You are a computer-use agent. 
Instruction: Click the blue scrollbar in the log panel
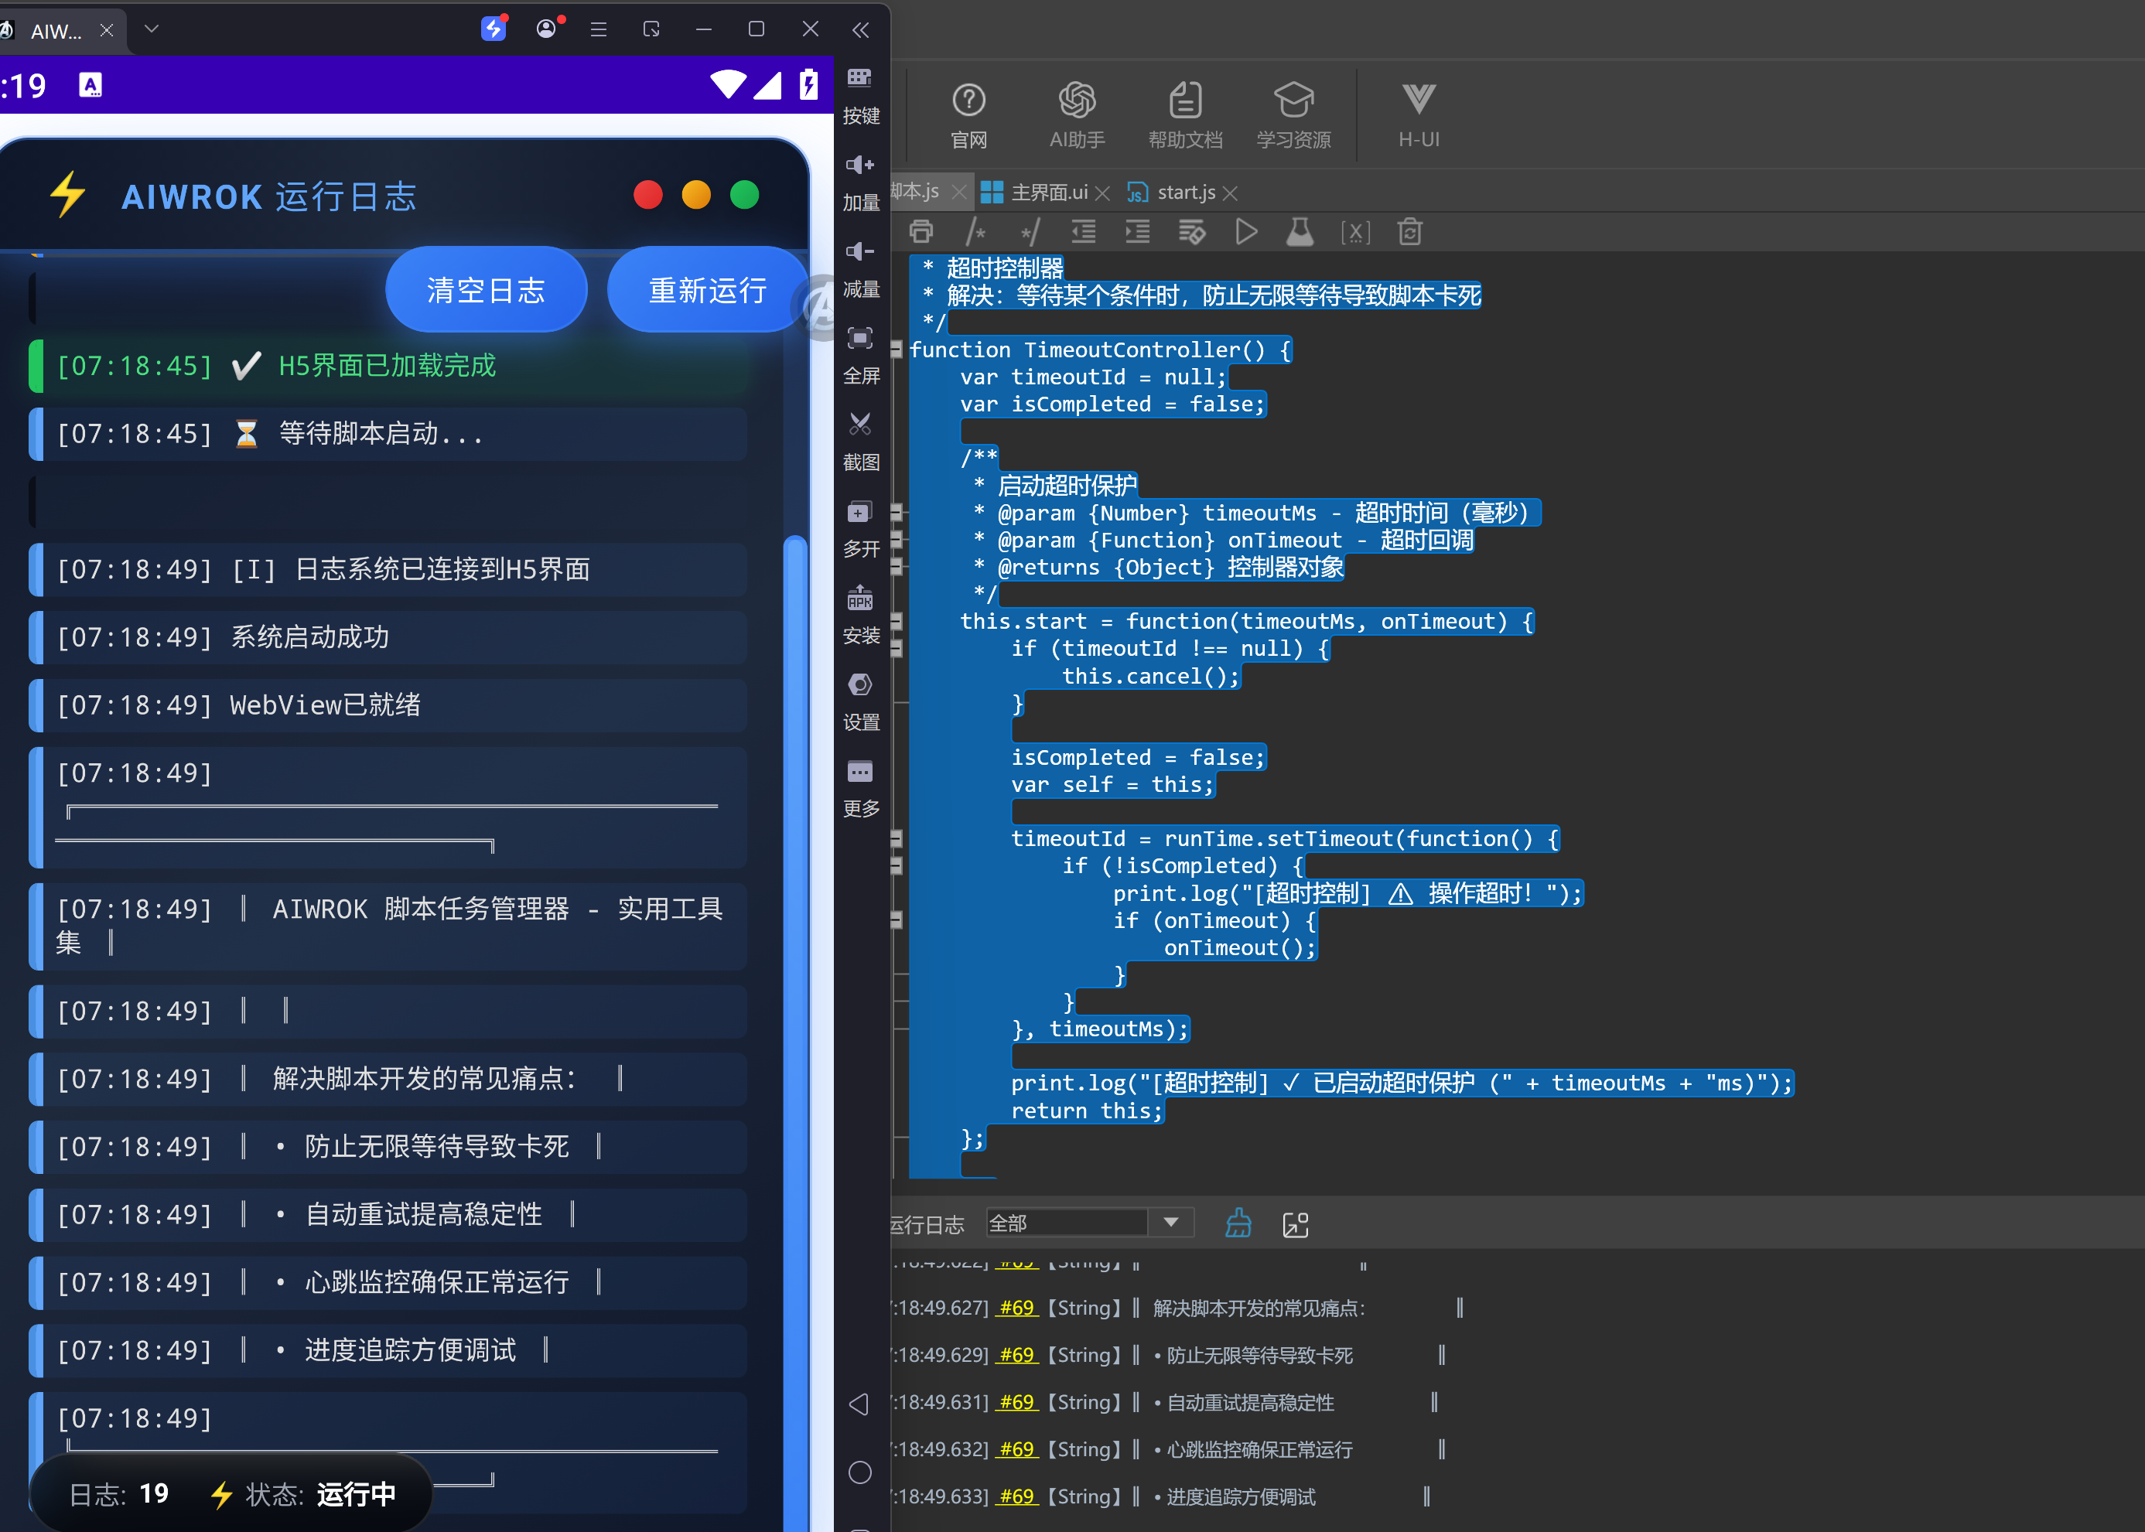795,1033
